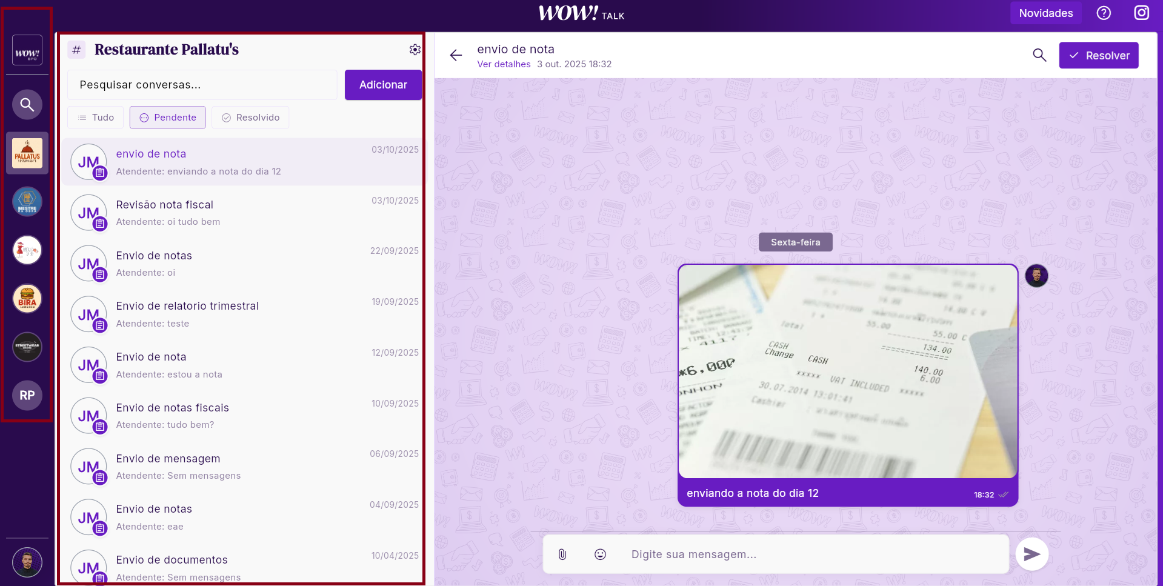The height and width of the screenshot is (586, 1163).
Task: Open the Revisão nota fiscal conversation
Action: (x=242, y=213)
